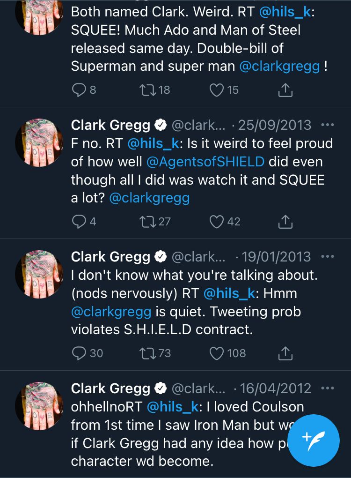Open @hils_k mention in the 16/04/2012 tweet
This screenshot has height=478, width=351.
173,407
